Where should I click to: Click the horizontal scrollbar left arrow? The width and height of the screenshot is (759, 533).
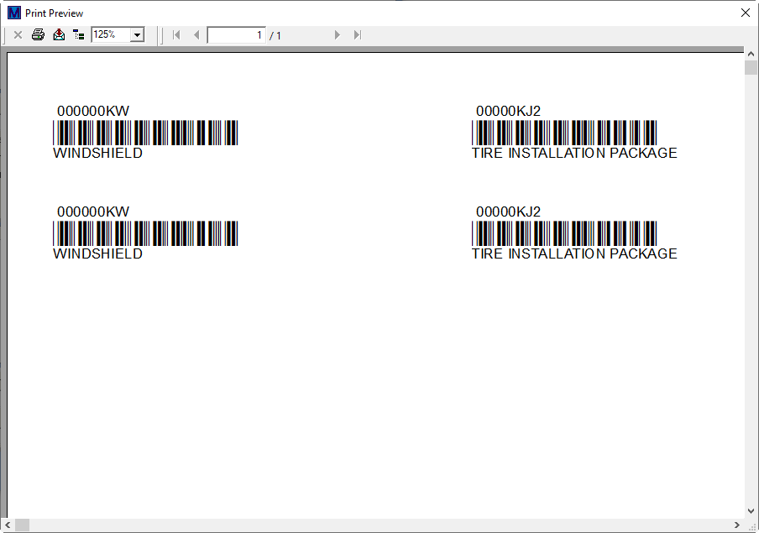click(8, 525)
